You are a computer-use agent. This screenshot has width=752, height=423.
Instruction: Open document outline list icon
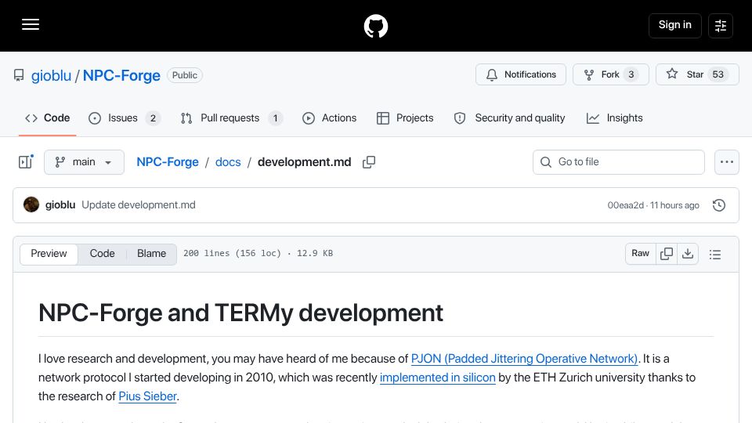[x=715, y=254]
